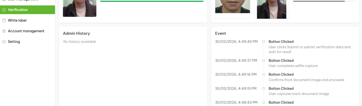Screen dimensions: 362x106
Task: Click the gray progress bar on right
Action: click(x=324, y=1)
